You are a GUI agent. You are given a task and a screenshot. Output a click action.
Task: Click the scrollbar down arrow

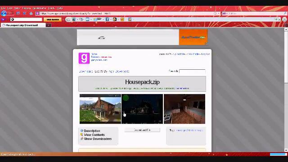pos(286,150)
